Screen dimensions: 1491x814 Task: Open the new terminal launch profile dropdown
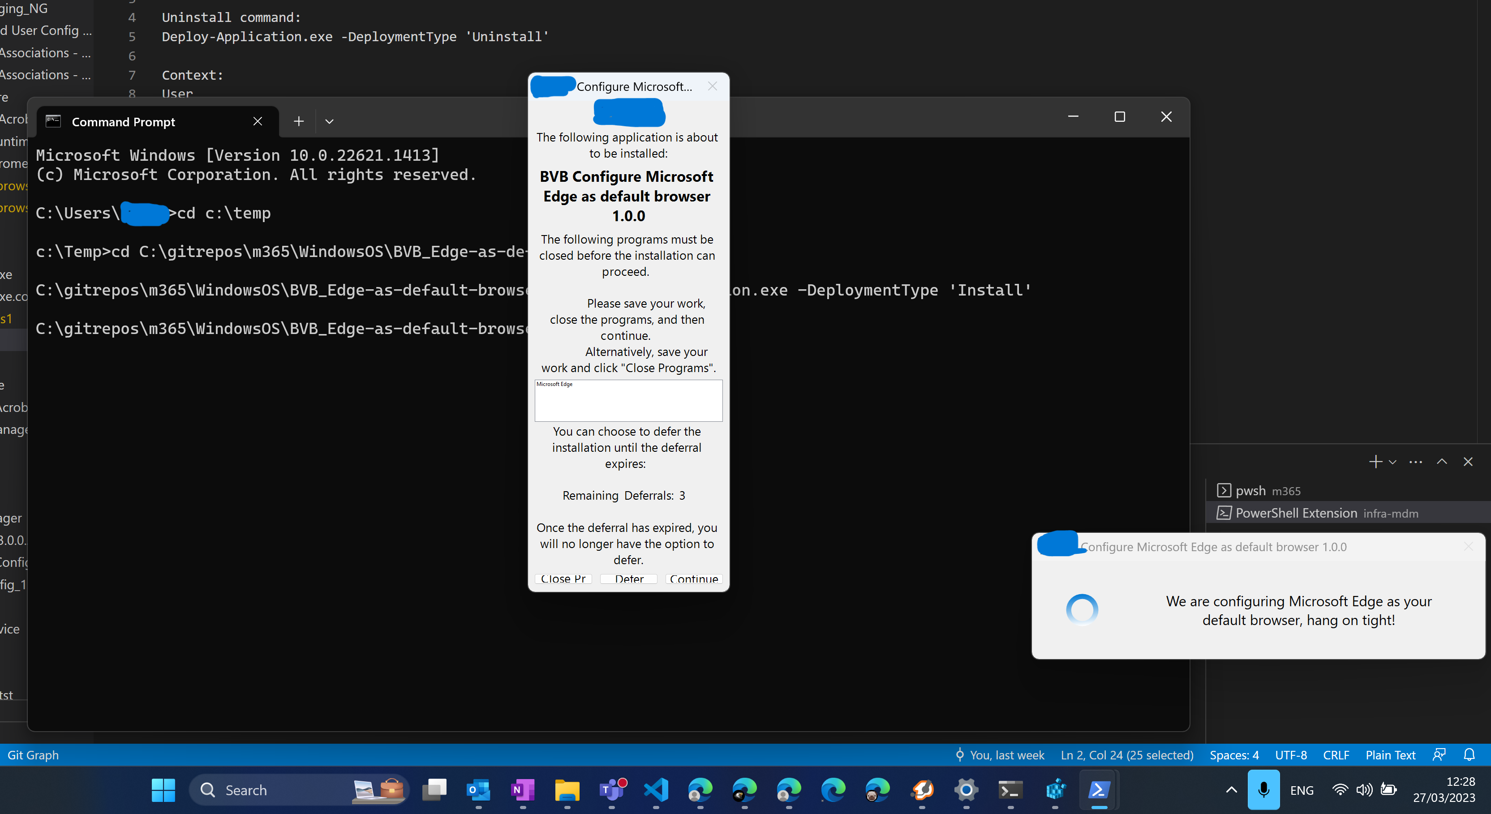[x=1393, y=462]
